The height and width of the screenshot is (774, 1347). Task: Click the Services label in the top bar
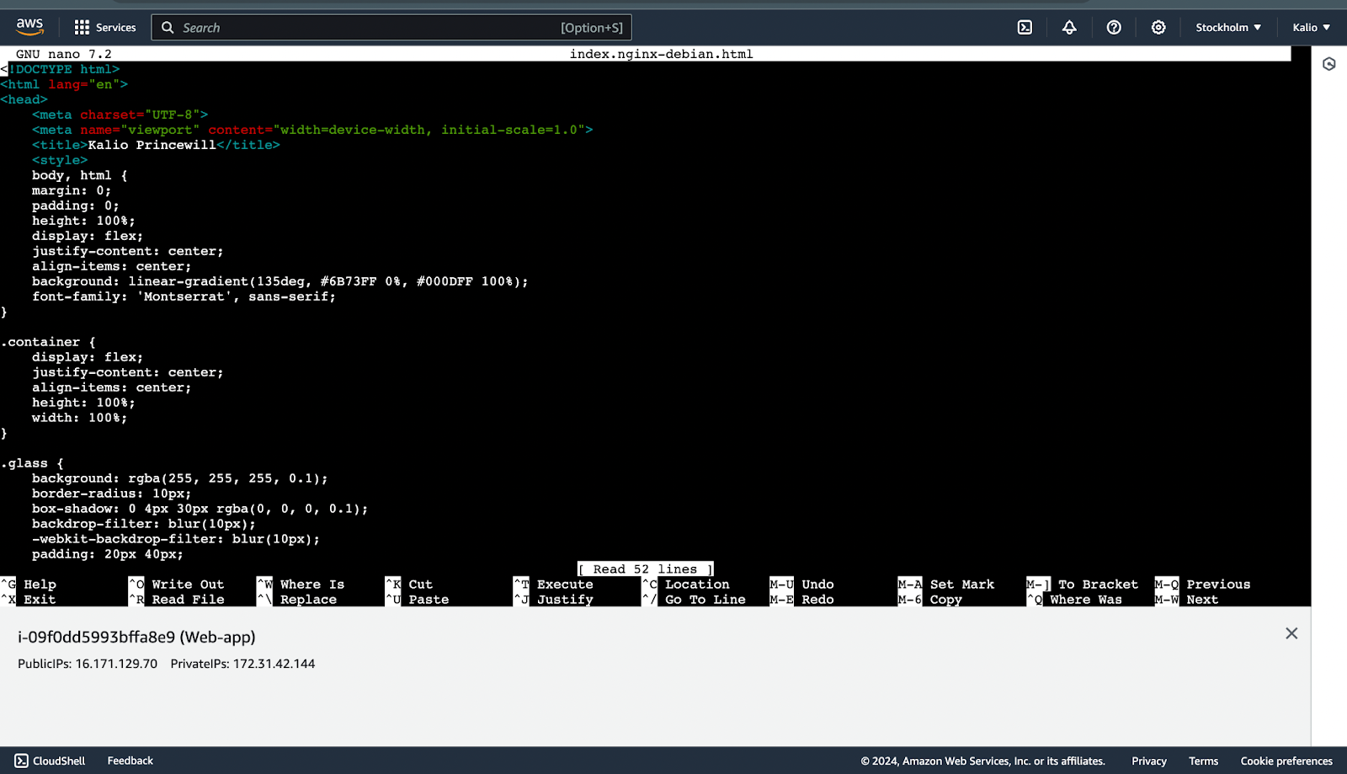coord(116,28)
